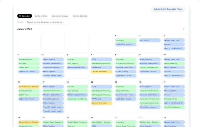Click the RIC Team event

click(x=29, y=63)
